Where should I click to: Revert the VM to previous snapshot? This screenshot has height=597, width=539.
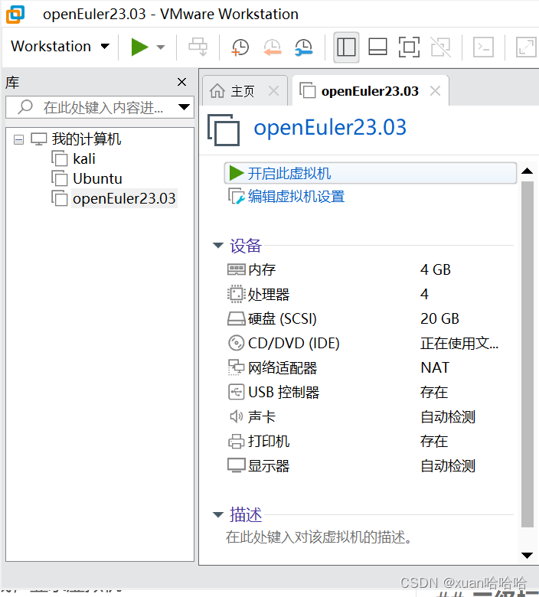pos(272,47)
